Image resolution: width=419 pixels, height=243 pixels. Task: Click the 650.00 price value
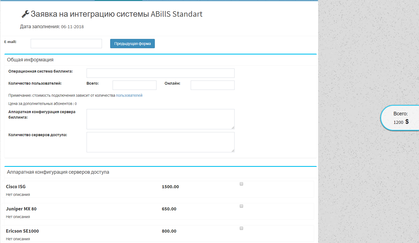169,209
